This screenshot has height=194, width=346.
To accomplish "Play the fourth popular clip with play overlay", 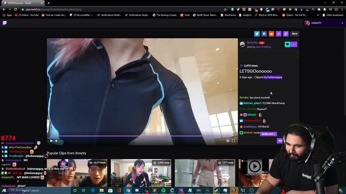I will 255,167.
